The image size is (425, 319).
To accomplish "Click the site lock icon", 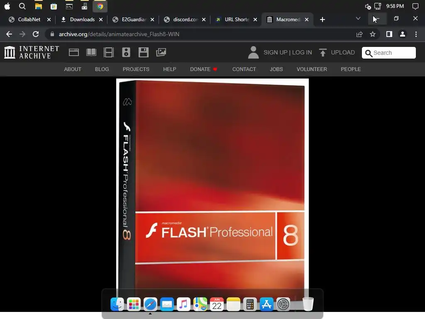I will 52,34.
